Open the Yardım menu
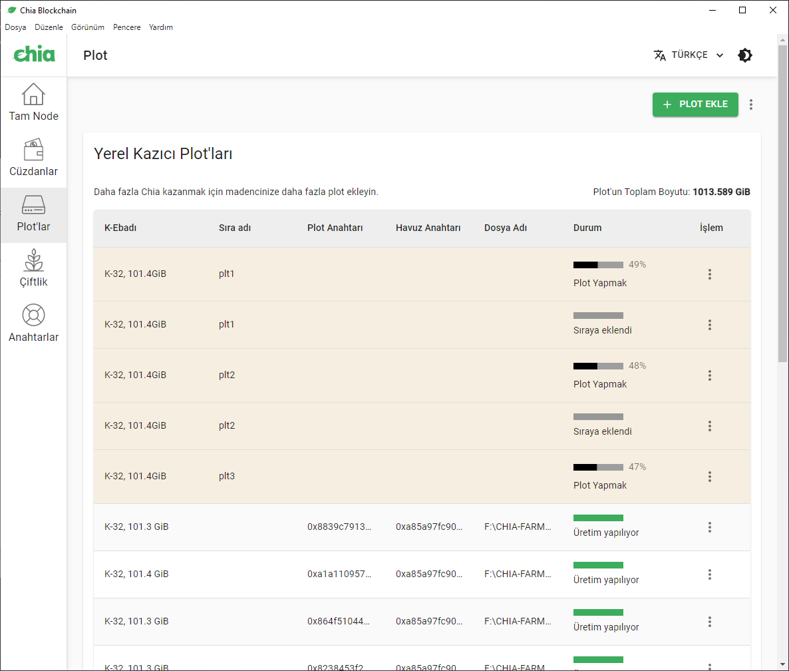 pos(161,27)
